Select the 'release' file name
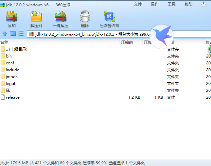The width and height of the screenshot is (211, 166). click(13, 97)
